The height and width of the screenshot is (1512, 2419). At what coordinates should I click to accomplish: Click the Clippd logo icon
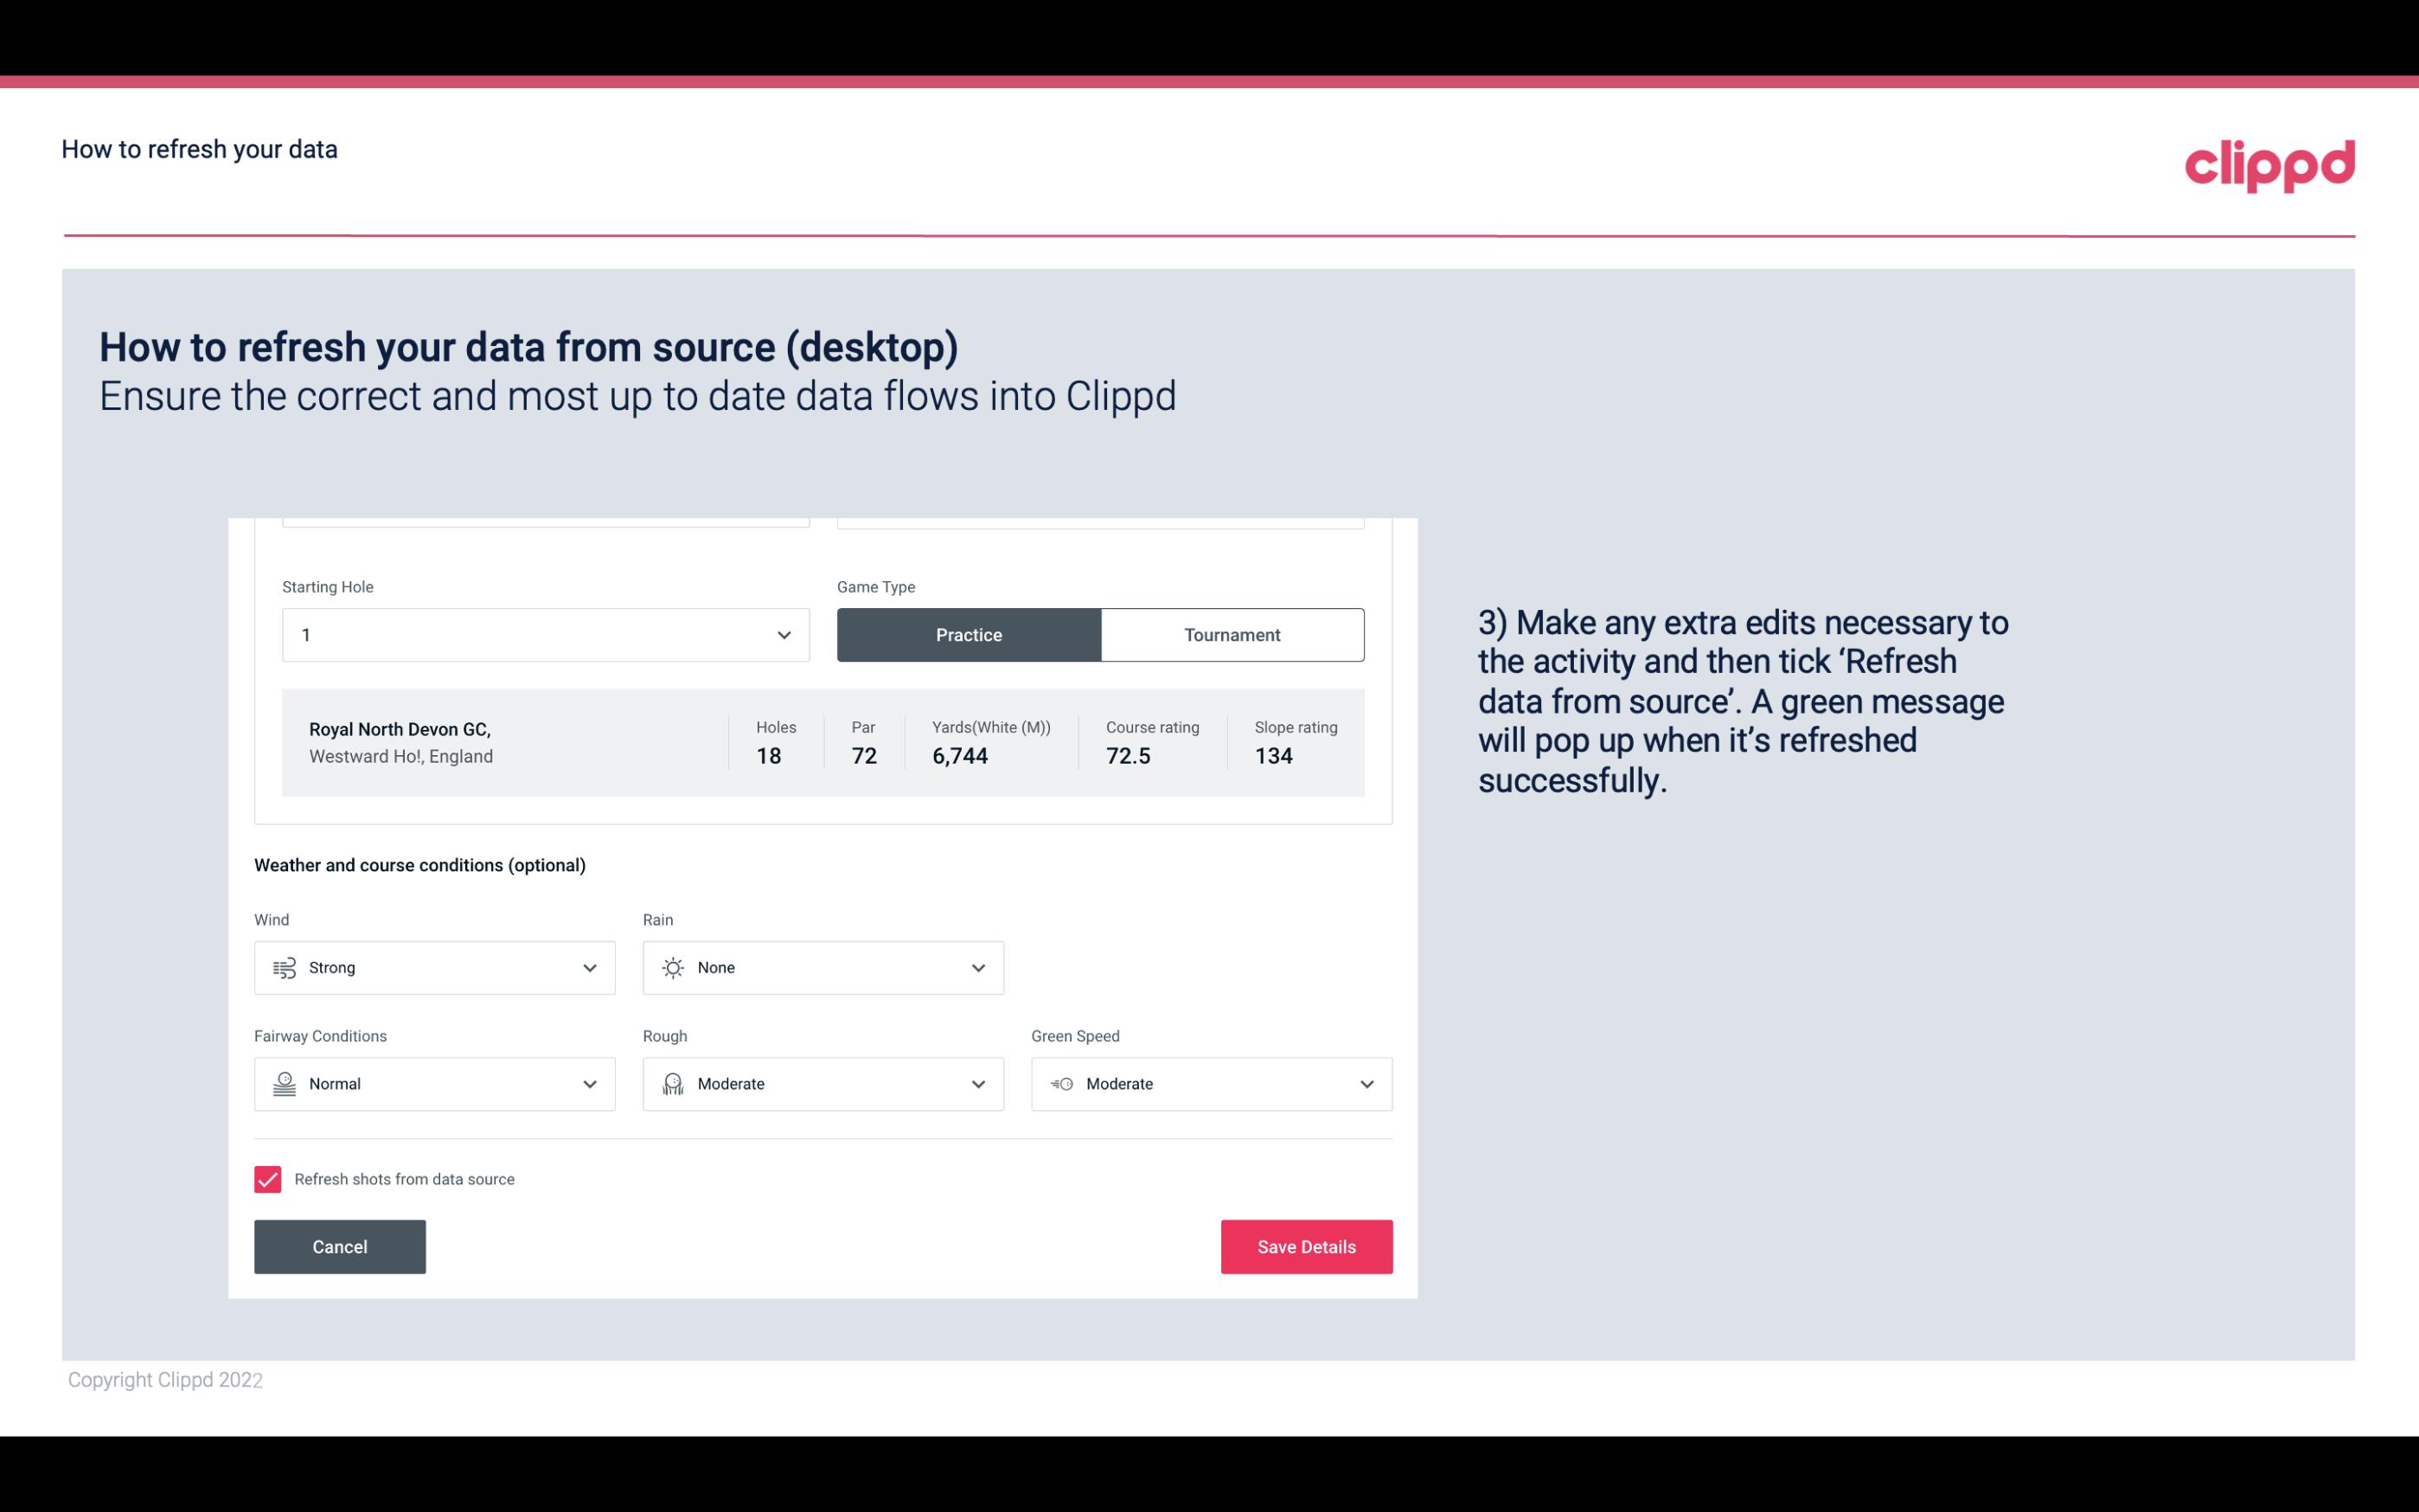[x=2269, y=162]
